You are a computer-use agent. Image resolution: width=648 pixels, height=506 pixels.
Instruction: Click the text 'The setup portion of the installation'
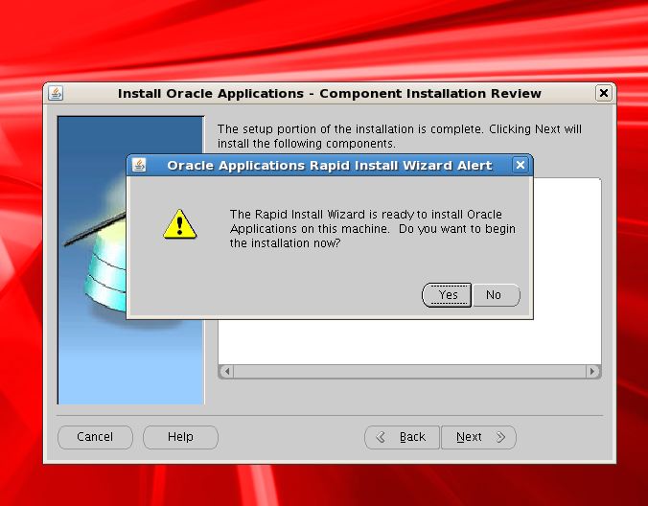pos(316,129)
